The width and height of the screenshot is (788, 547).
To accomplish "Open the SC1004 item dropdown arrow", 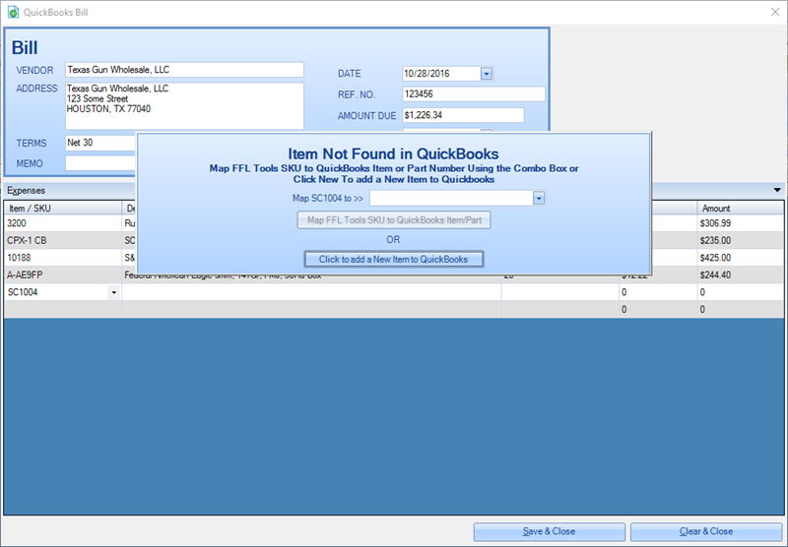I will [114, 292].
